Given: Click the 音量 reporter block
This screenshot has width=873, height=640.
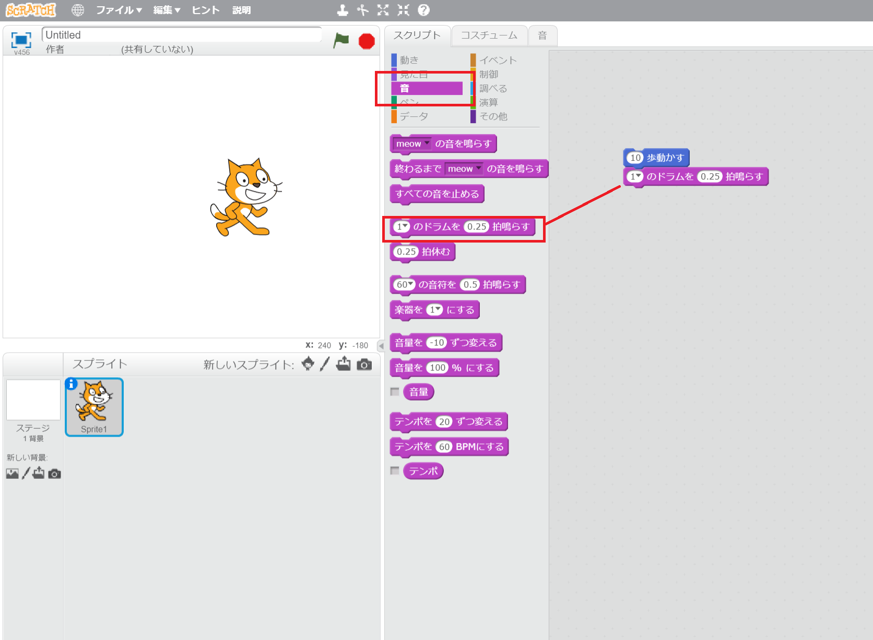Looking at the screenshot, I should click(x=418, y=392).
